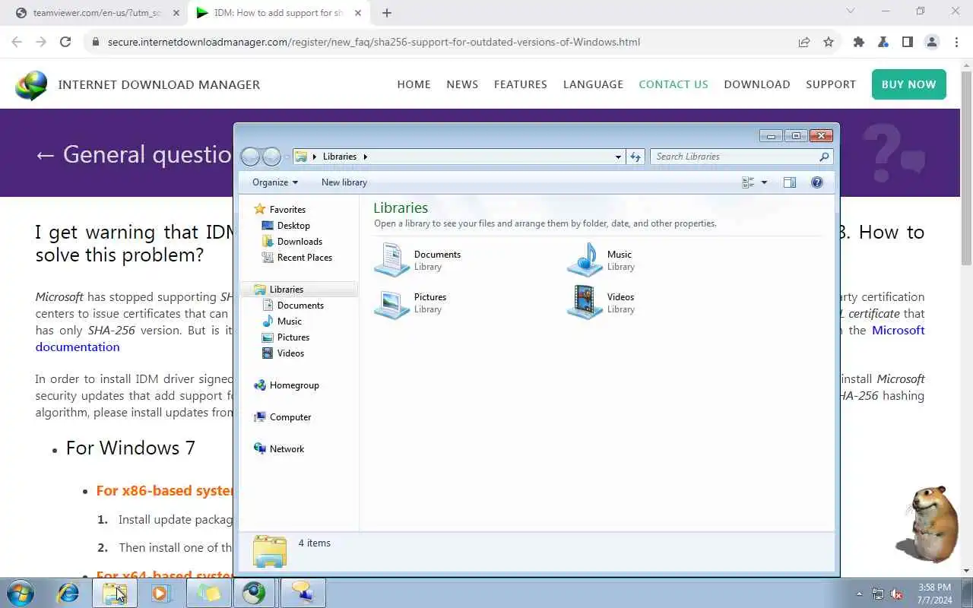Open the Chrome tab search chevron
This screenshot has height=608, width=973.
(x=851, y=11)
